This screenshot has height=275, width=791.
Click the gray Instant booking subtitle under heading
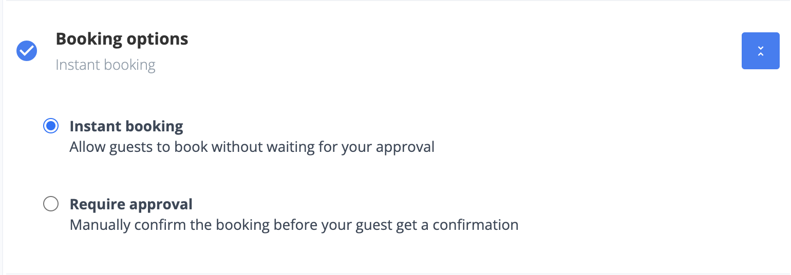[x=105, y=65]
